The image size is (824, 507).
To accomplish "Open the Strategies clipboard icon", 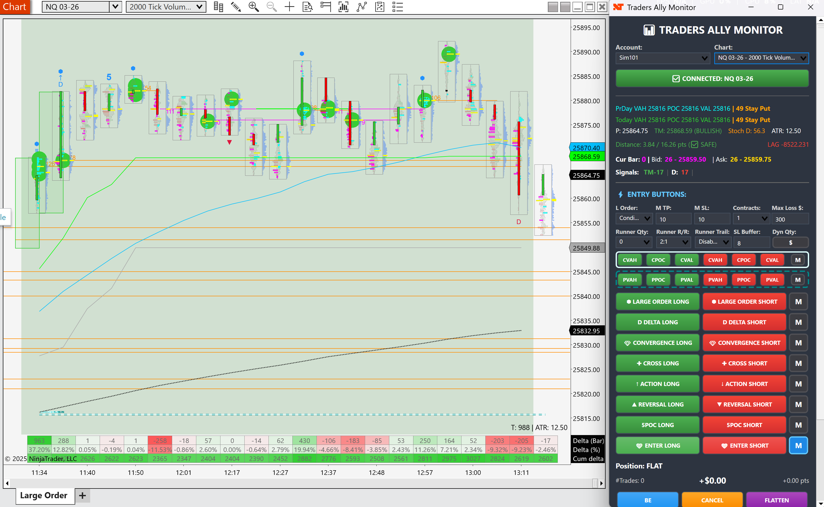I will click(379, 7).
